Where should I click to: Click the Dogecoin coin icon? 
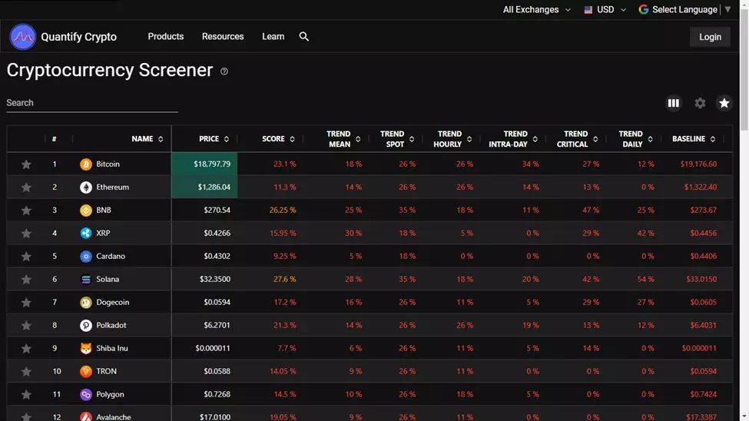click(86, 303)
